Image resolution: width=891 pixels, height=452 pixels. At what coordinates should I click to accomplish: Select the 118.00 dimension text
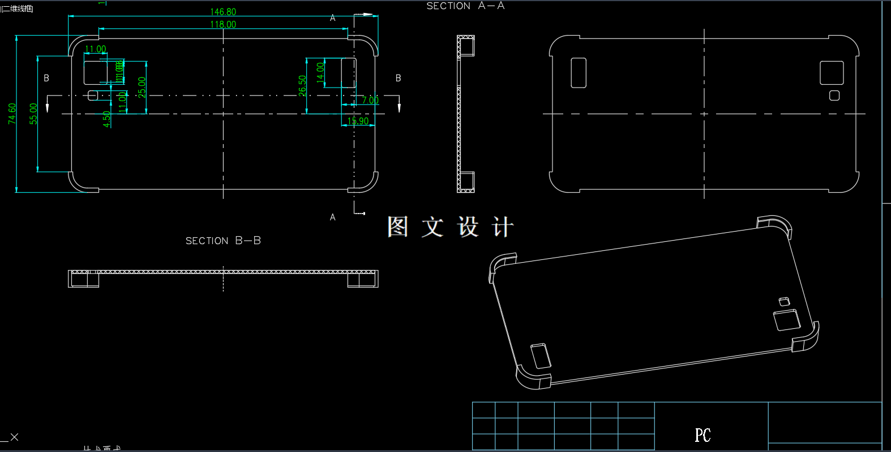223,24
